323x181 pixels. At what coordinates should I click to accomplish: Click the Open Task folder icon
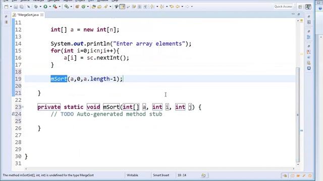(x=99, y=7)
